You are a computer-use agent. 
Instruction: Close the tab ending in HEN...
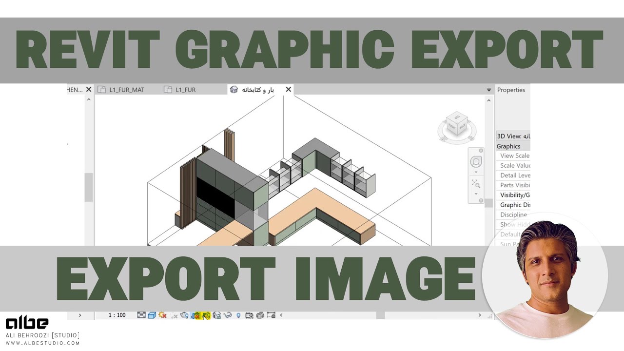tap(89, 89)
